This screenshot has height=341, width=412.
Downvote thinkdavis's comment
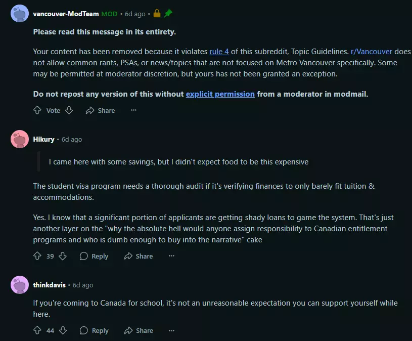click(x=63, y=330)
